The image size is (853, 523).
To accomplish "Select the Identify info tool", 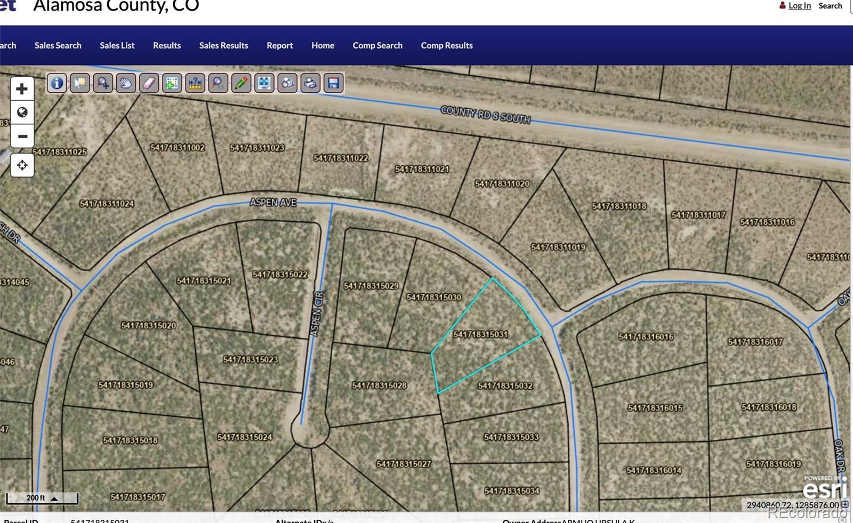I will [x=57, y=83].
